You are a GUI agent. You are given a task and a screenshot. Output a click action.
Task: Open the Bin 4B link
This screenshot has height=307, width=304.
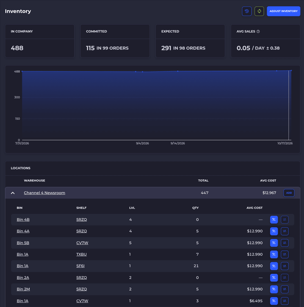(x=23, y=220)
